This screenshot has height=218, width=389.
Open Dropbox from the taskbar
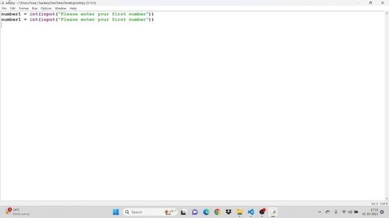229,212
